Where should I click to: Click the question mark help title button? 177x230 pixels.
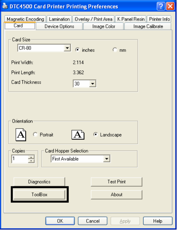tap(161, 6)
